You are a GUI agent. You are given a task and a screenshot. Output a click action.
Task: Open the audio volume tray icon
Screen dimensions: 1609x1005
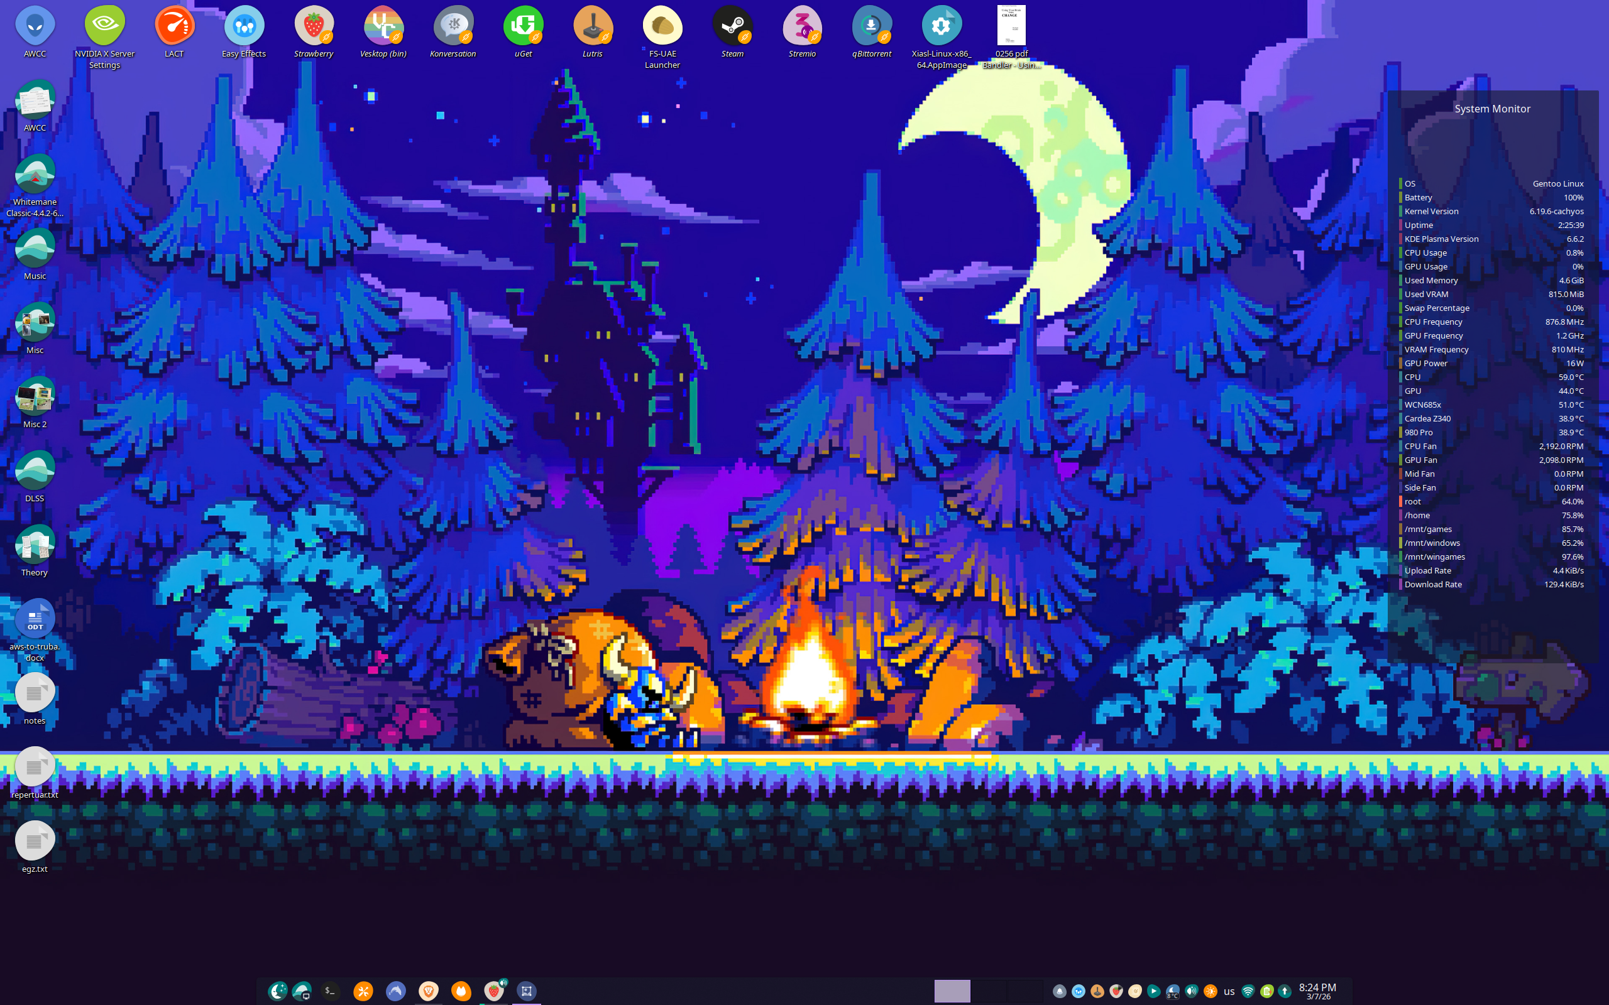(1192, 992)
